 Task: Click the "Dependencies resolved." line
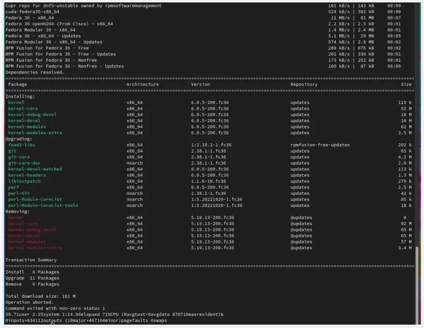(35, 72)
